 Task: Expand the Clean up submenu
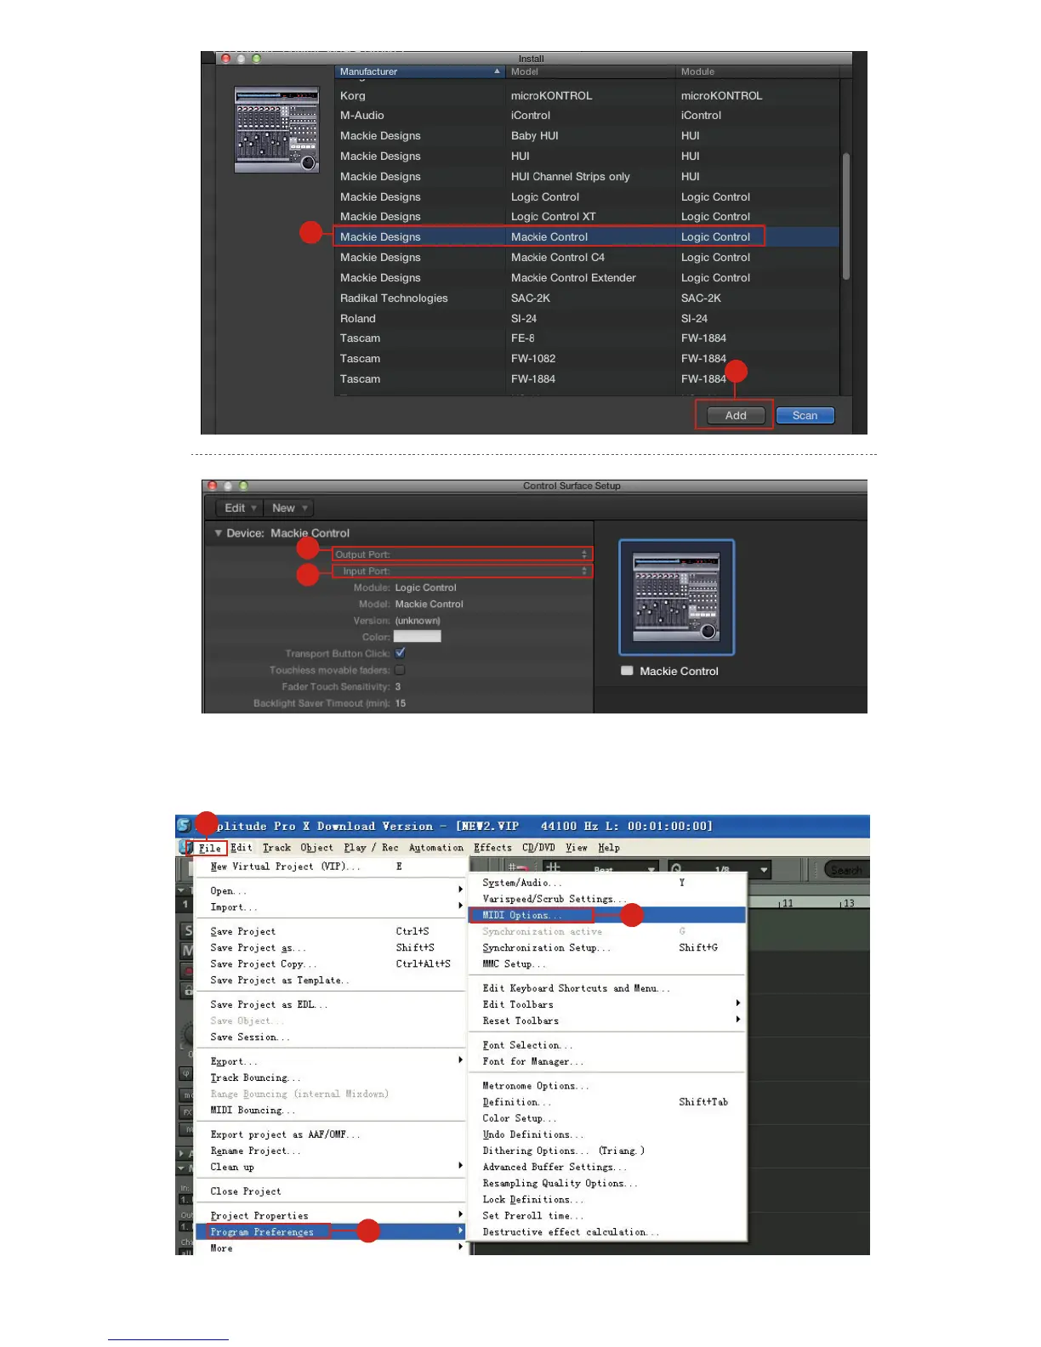tap(332, 1167)
